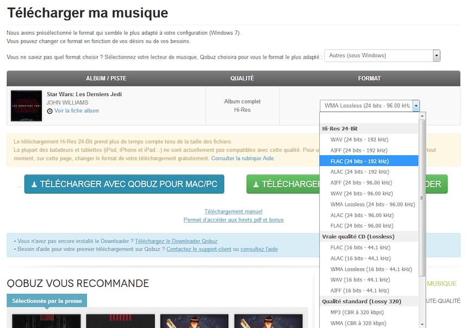Open Téléchargez le Downloader Qobuz link
Screen dimensions: 467x328
[x=176, y=241]
